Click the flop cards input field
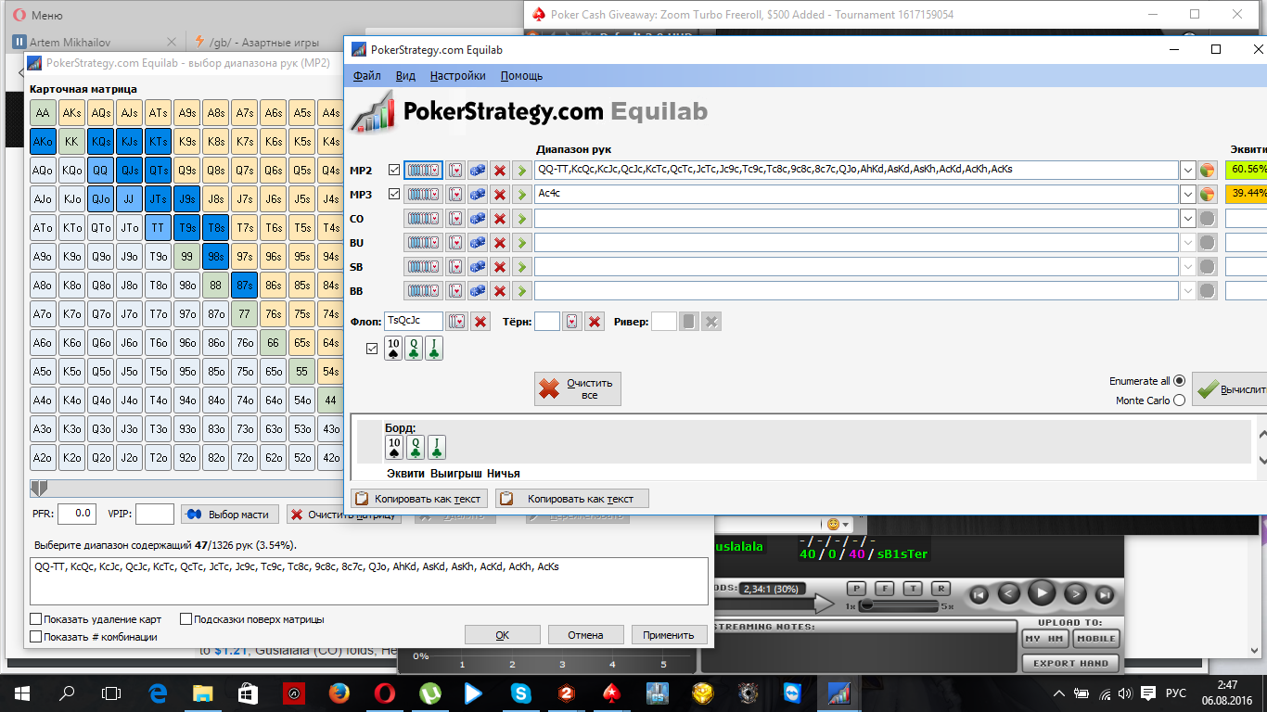 click(414, 322)
